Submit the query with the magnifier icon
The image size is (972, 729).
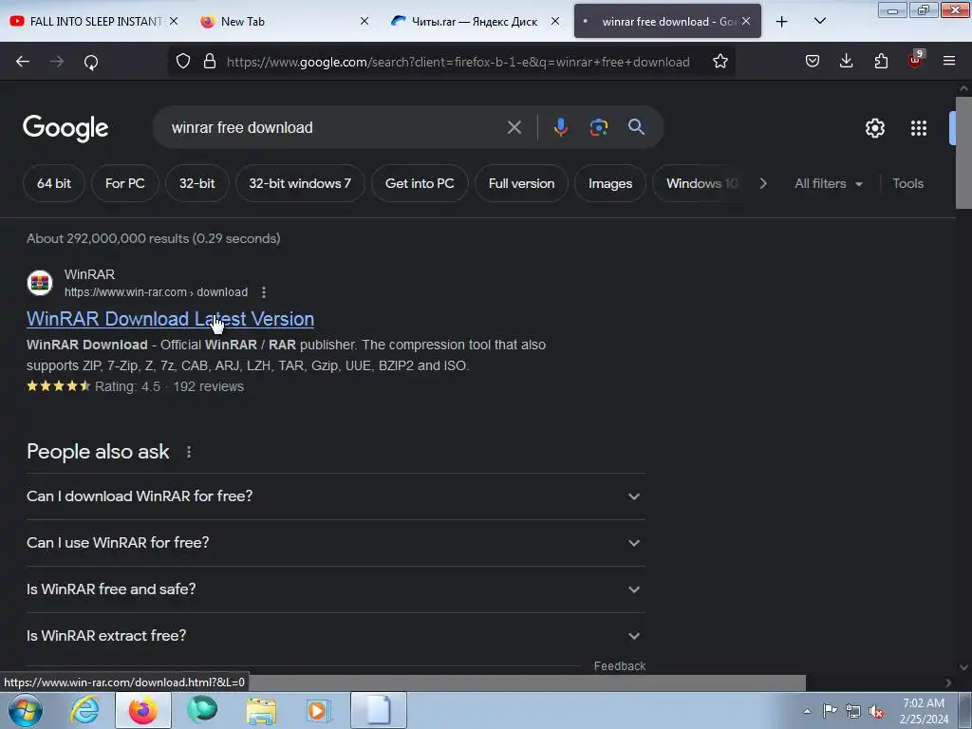point(636,127)
